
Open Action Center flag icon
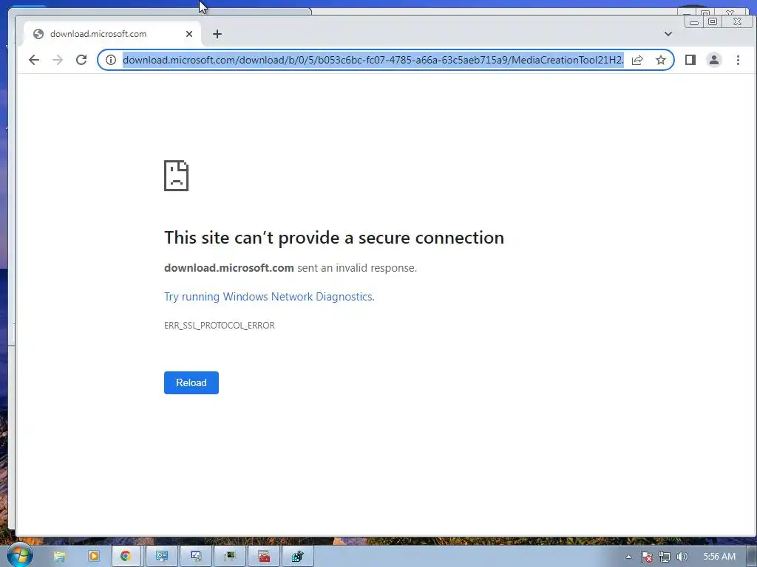point(646,557)
